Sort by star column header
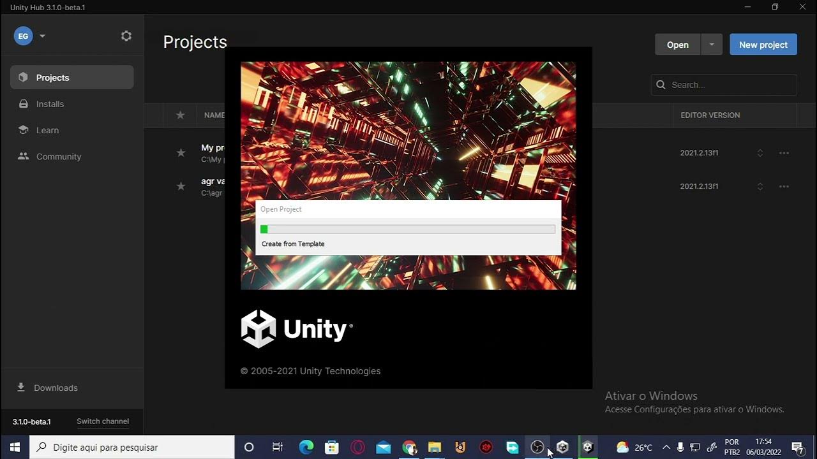Viewport: 817px width, 459px height. point(181,115)
